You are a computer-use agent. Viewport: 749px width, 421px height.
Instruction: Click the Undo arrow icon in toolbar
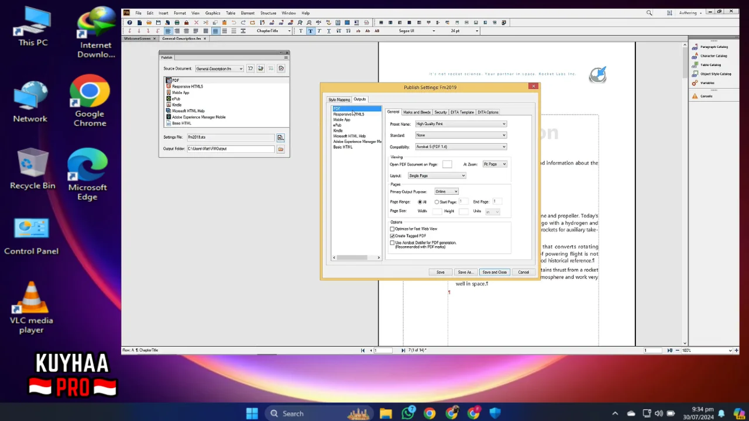tap(233, 22)
